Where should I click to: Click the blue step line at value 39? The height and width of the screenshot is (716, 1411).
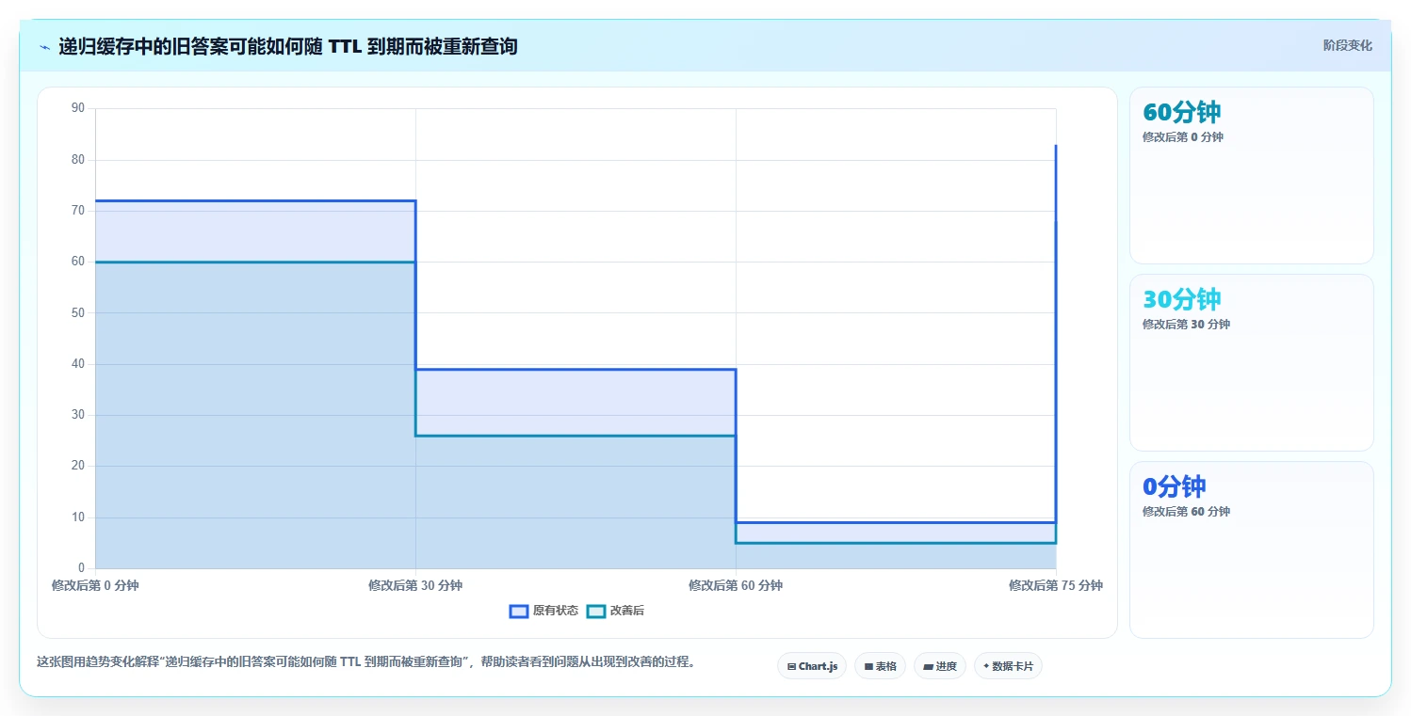pyautogui.click(x=576, y=369)
